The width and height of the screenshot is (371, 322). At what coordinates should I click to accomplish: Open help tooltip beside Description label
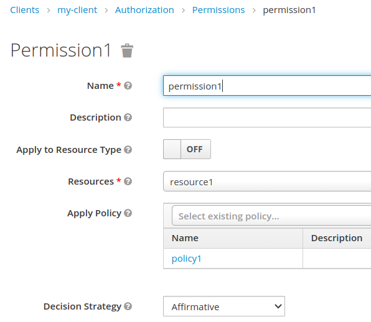coord(128,117)
